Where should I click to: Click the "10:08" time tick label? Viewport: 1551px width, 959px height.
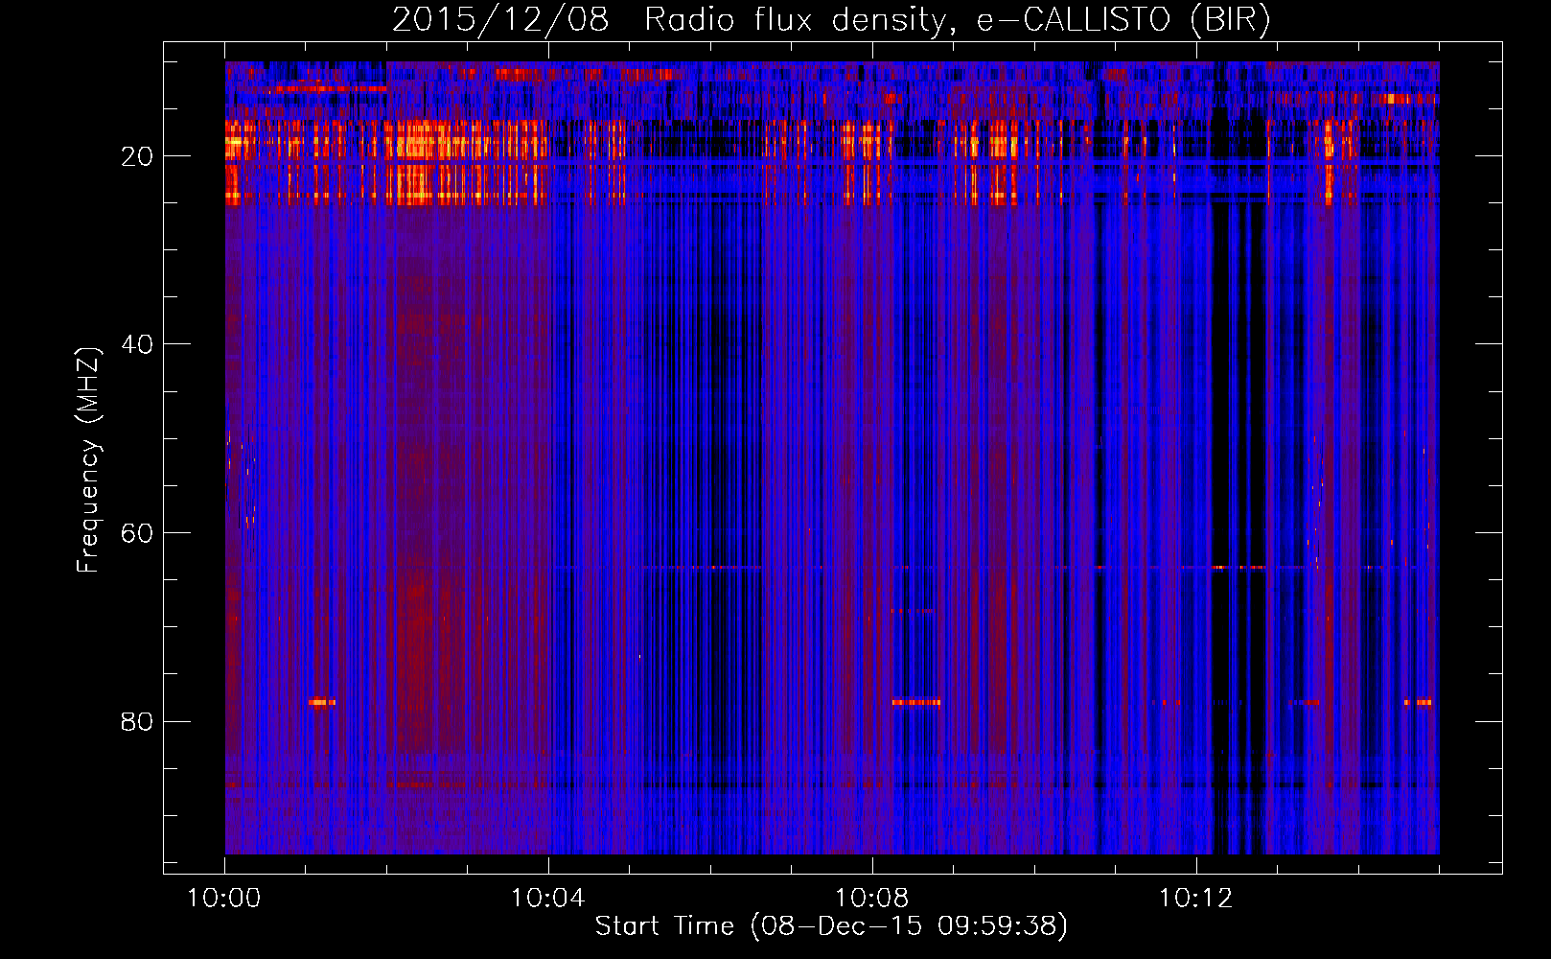[x=871, y=899]
